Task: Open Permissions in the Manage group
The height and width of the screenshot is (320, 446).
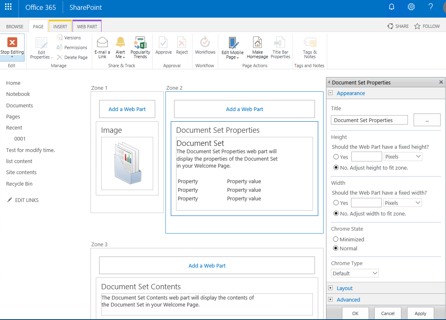Action: (72, 48)
